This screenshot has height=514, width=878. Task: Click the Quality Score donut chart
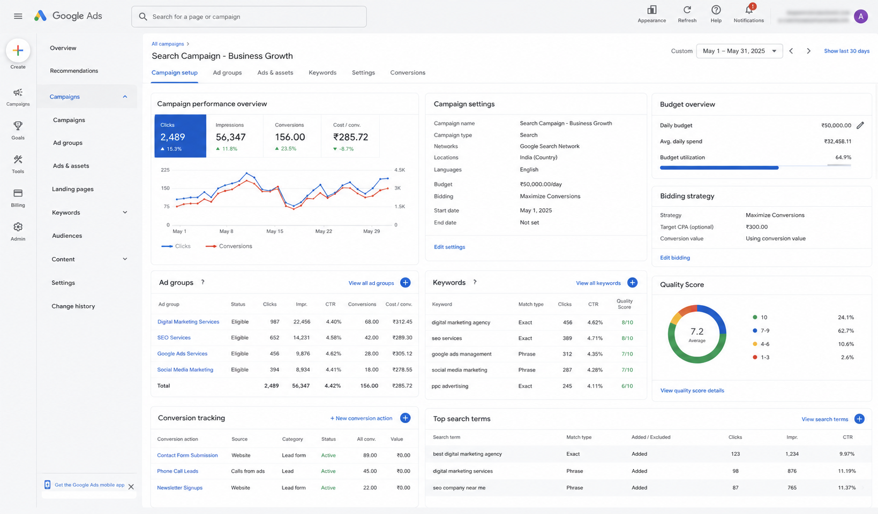(697, 334)
